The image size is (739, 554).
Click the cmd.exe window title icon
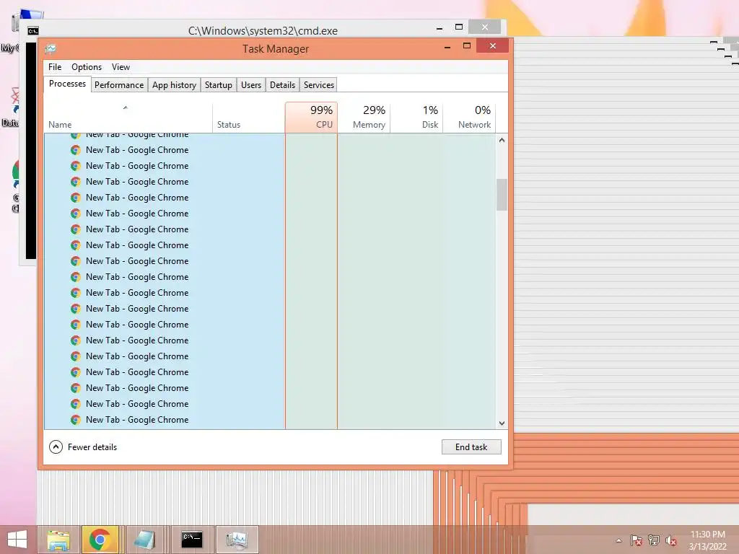tap(33, 31)
